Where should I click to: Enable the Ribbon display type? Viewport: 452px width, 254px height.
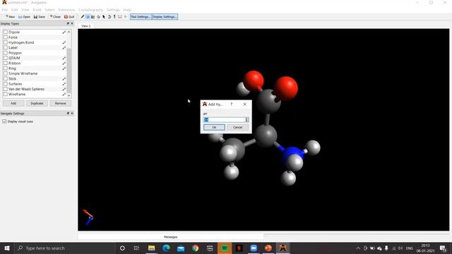tap(6, 64)
